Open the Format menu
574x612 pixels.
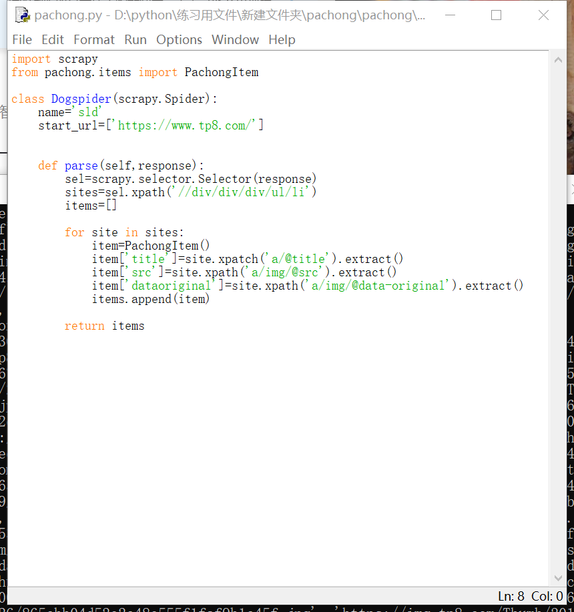tap(94, 40)
